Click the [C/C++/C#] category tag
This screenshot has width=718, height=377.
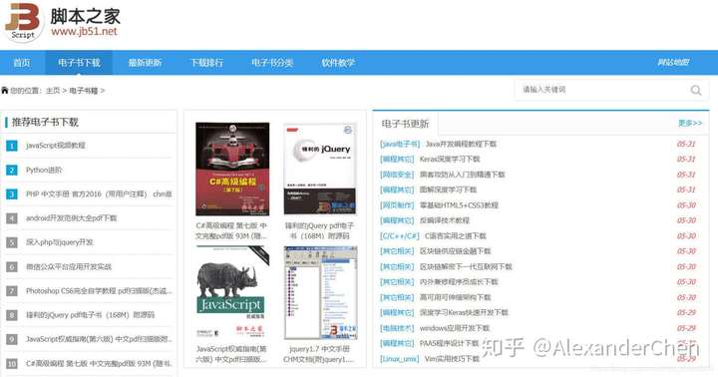point(399,236)
